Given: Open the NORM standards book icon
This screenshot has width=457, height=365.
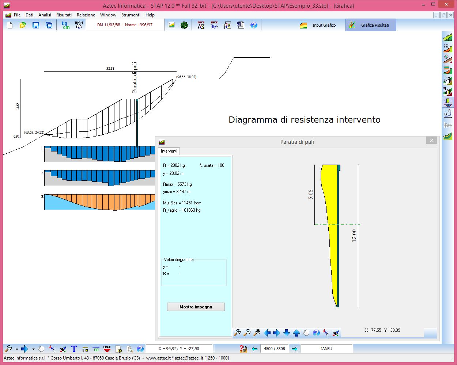Looking at the screenshot, I should pyautogui.click(x=79, y=25).
